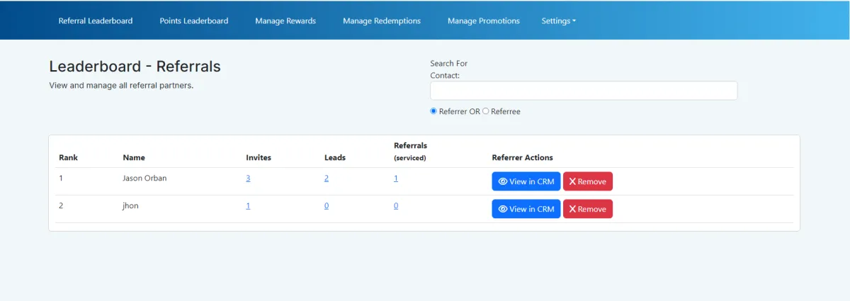Open jhon's leads count link
This screenshot has width=850, height=301.
(x=327, y=206)
